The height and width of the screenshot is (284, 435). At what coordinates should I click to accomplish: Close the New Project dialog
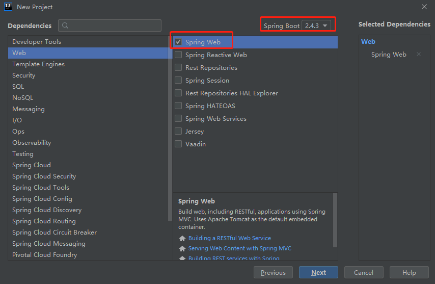click(424, 7)
